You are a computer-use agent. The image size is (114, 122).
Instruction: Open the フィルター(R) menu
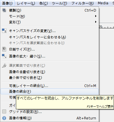[83, 3]
